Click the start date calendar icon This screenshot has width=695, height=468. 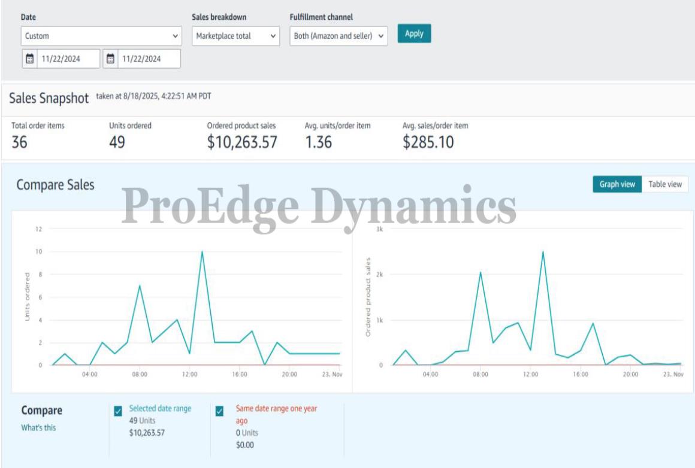point(30,59)
